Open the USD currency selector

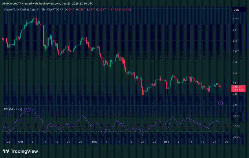click(236, 10)
